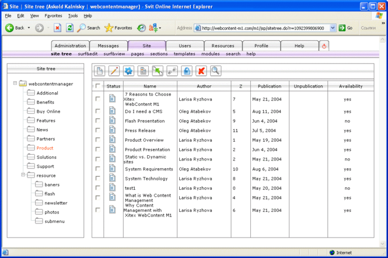Click status icon of System Requirements row
This screenshot has height=258, width=388.
(x=113, y=168)
